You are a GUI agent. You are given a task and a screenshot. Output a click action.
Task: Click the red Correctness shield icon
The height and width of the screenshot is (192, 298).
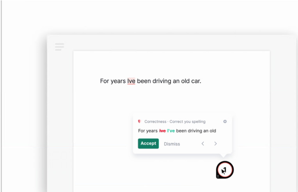[140, 122]
